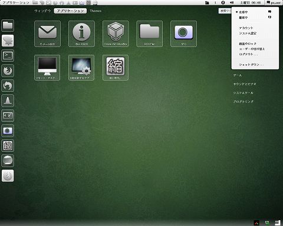Switch to the ウィンドウ tab
Viewport: 283px width, 226px height.
42,11
